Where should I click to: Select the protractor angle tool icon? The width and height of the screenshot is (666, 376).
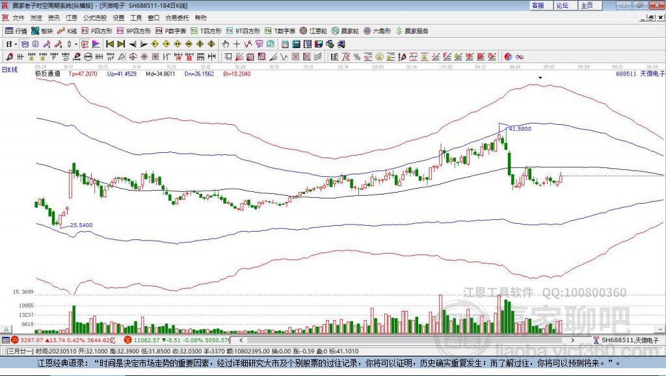[x=122, y=57]
